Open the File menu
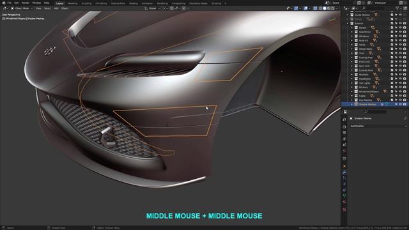 pyautogui.click(x=10, y=3)
